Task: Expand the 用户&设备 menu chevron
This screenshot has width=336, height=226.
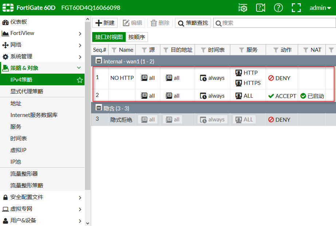Action: (x=80, y=221)
